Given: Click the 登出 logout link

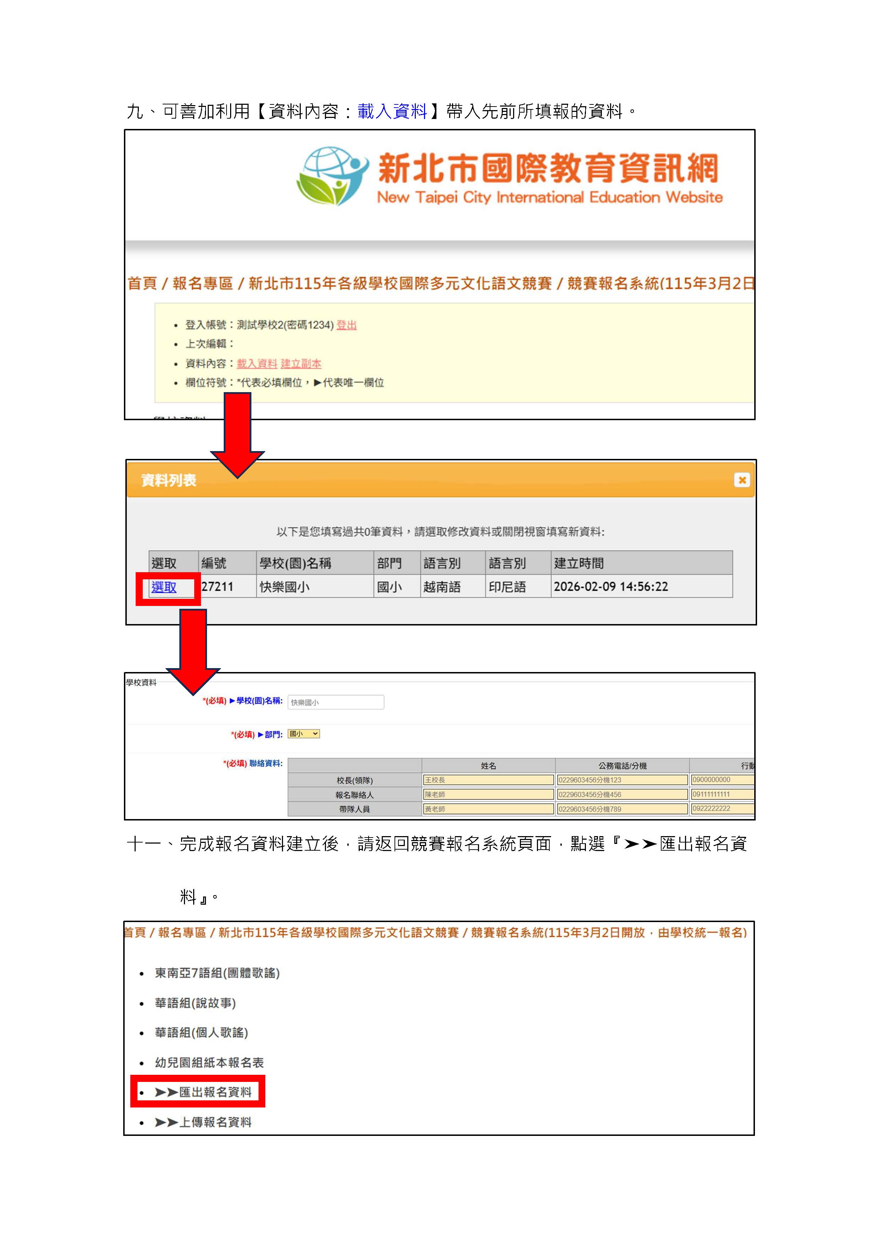Looking at the screenshot, I should pyautogui.click(x=346, y=325).
